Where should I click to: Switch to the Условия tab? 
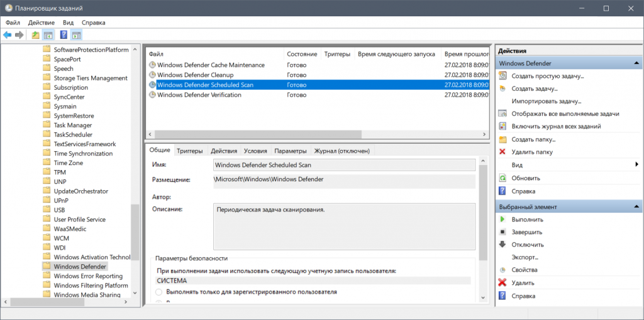(255, 151)
